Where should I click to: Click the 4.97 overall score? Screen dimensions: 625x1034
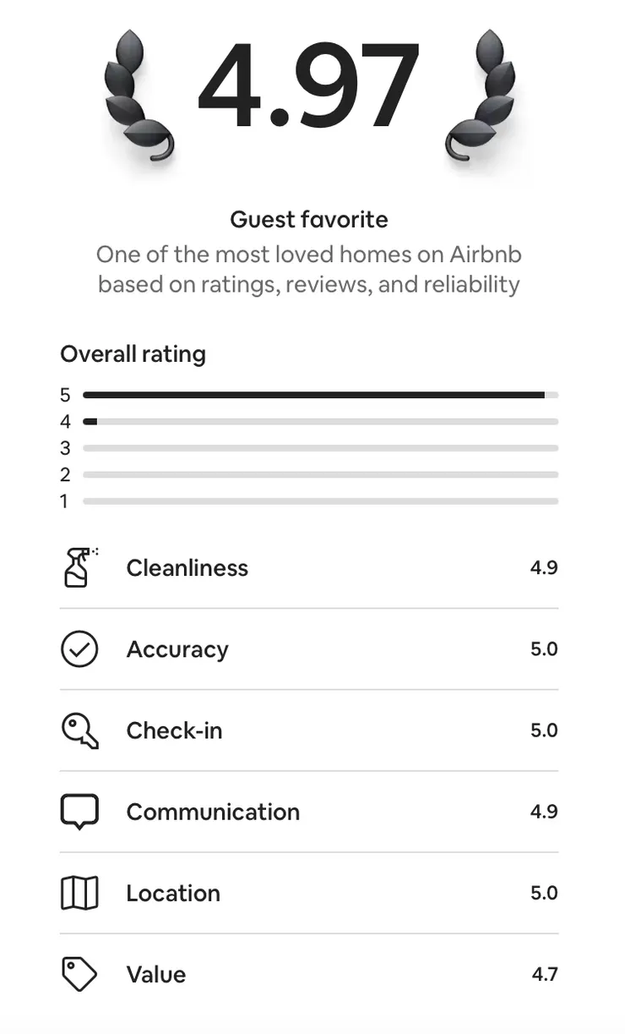coord(309,87)
